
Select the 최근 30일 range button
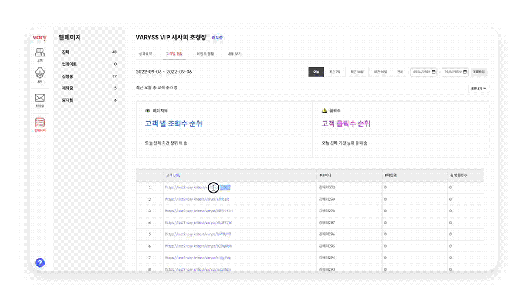pos(357,72)
